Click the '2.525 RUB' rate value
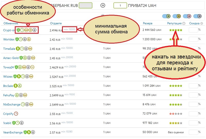The image size is (206, 139). tap(56, 86)
